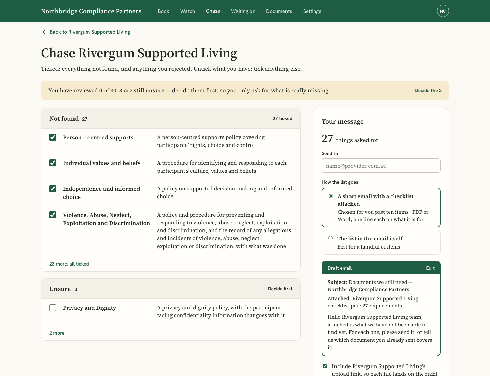Image resolution: width=490 pixels, height=376 pixels.
Task: Click the Decide the 3 link
Action: 428,90
